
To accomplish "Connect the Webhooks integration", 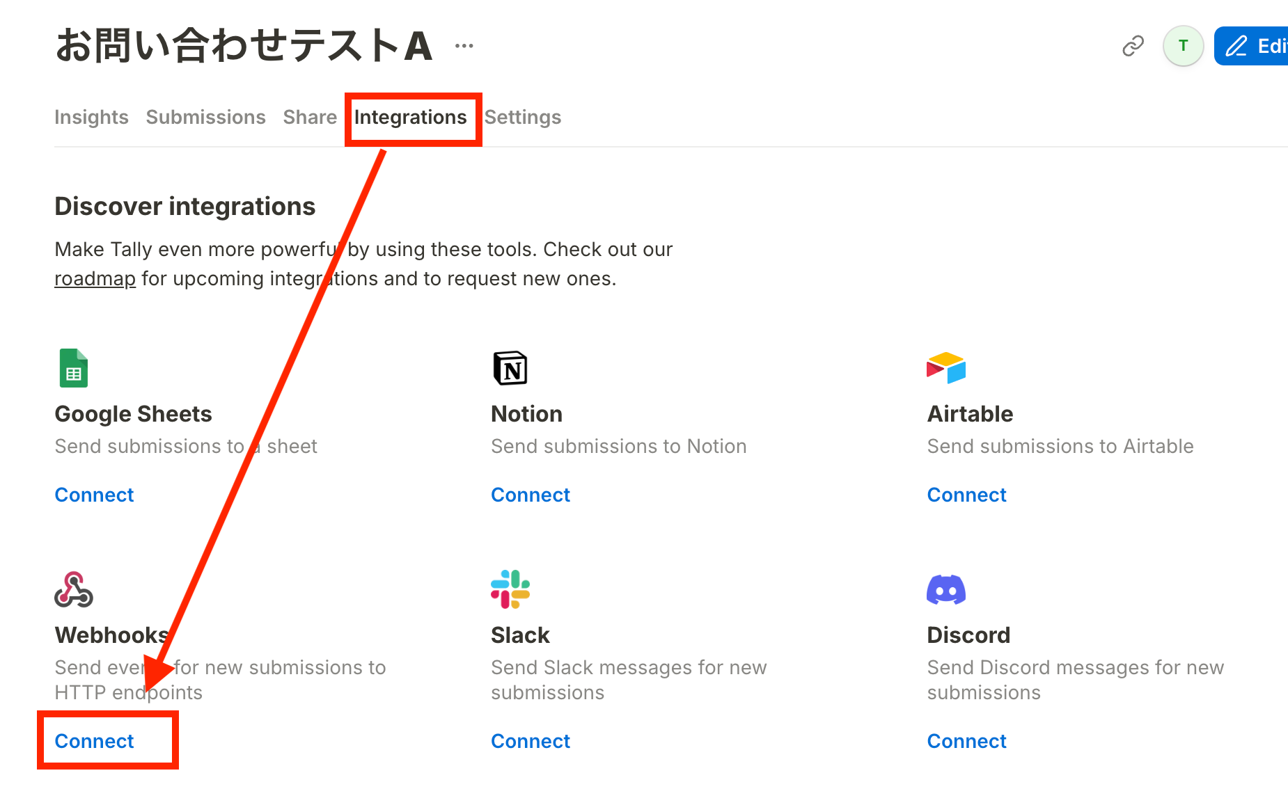I will (94, 741).
